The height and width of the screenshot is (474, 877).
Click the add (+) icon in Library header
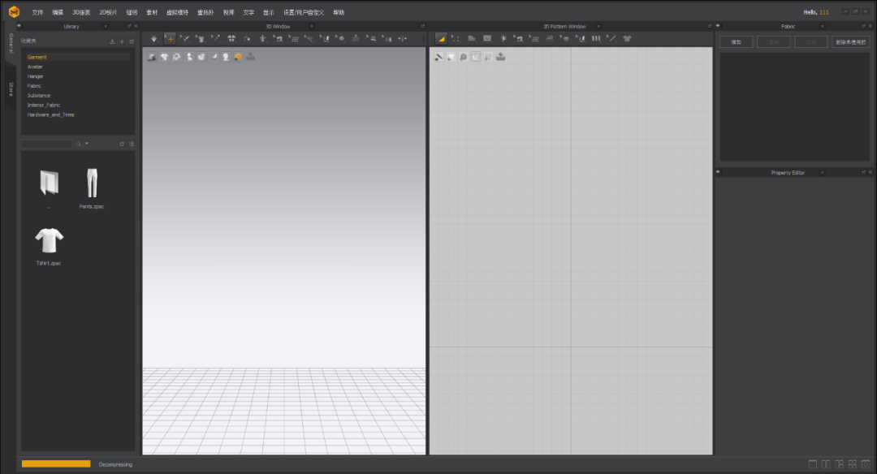click(122, 41)
